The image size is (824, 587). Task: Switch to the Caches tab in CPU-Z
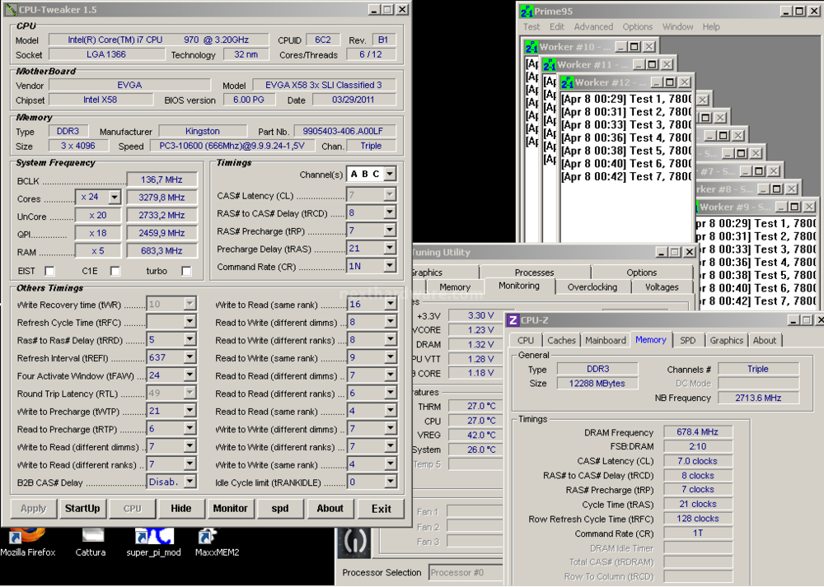click(x=561, y=340)
